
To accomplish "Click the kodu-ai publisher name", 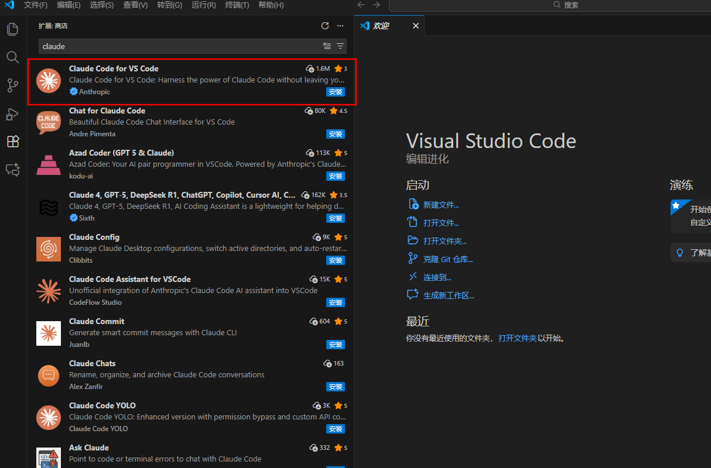I will pyautogui.click(x=81, y=176).
